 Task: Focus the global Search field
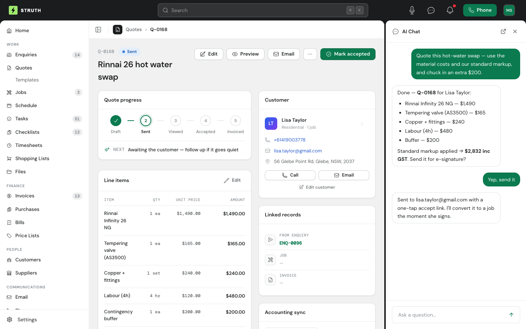click(x=263, y=10)
